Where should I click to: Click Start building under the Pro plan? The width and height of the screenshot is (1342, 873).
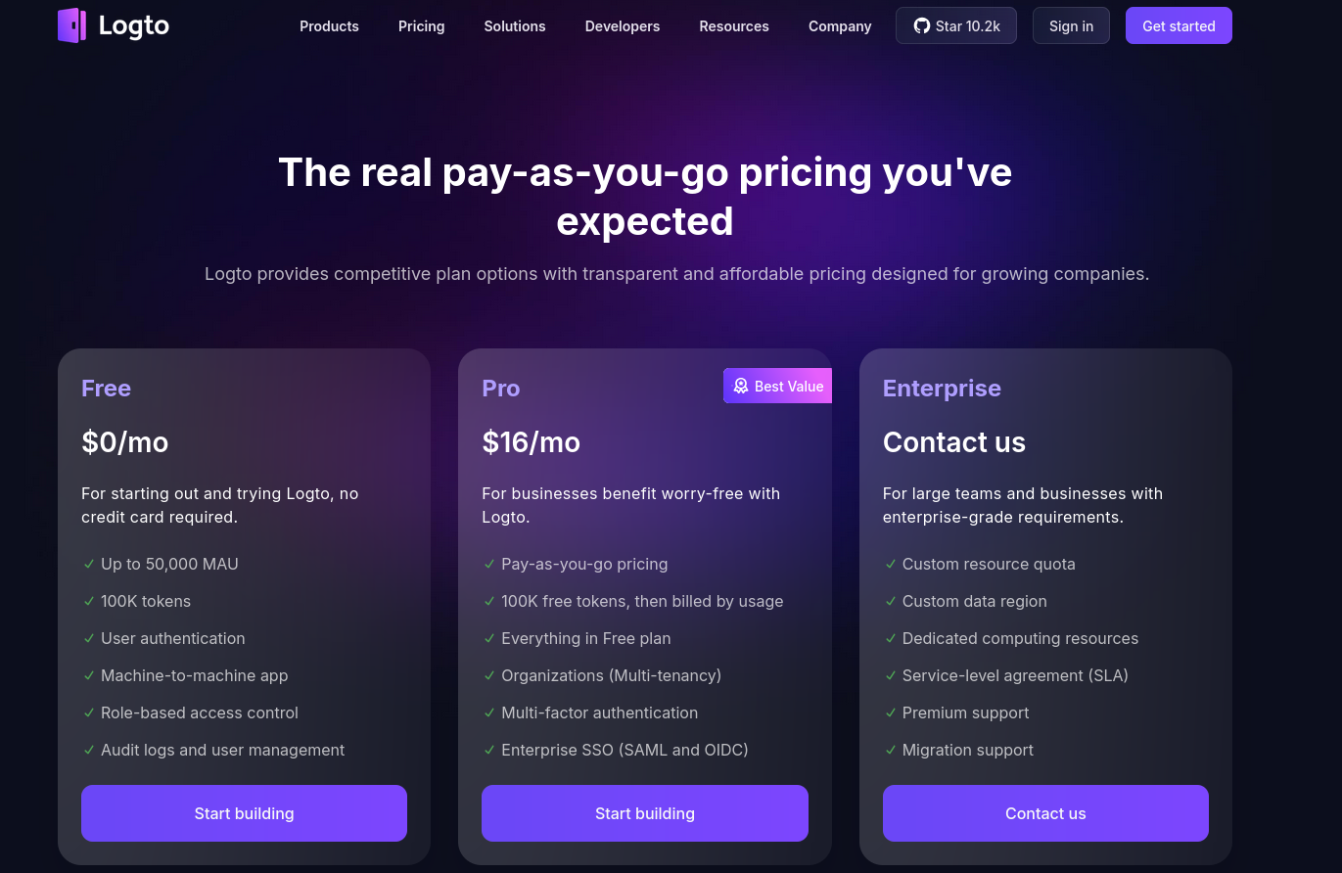(645, 813)
